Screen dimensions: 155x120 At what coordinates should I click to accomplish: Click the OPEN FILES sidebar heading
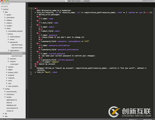tap(5, 4)
